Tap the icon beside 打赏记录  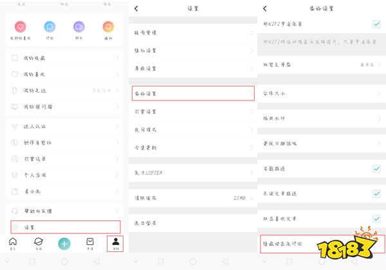15,159
